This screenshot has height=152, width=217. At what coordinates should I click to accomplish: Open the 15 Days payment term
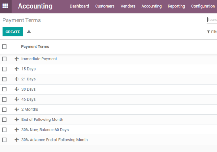point(28,69)
